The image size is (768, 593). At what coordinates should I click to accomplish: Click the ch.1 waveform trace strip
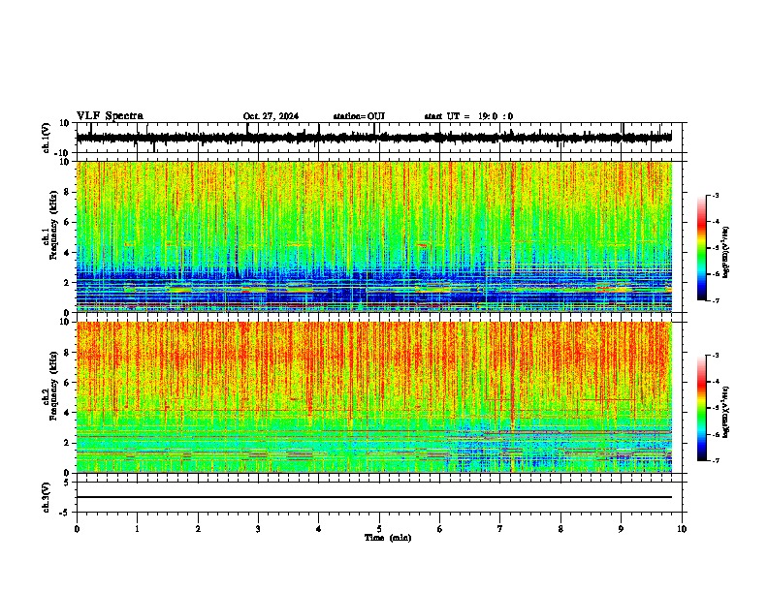click(373, 138)
